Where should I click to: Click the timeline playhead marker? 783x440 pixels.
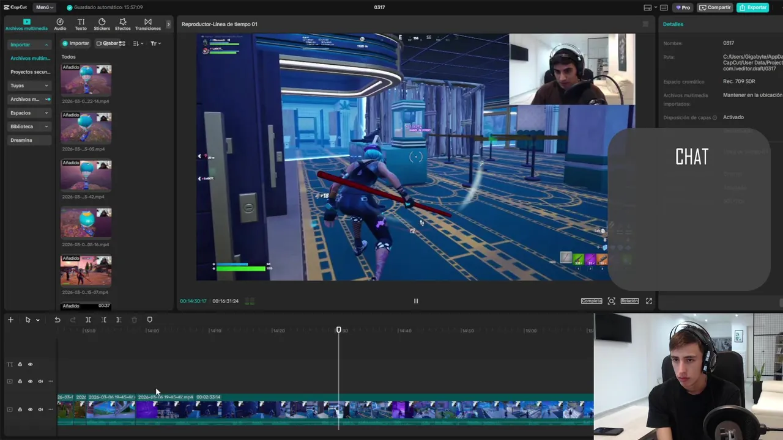pyautogui.click(x=338, y=330)
